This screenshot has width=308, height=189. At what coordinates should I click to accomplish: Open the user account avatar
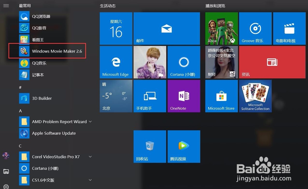click(x=6, y=156)
